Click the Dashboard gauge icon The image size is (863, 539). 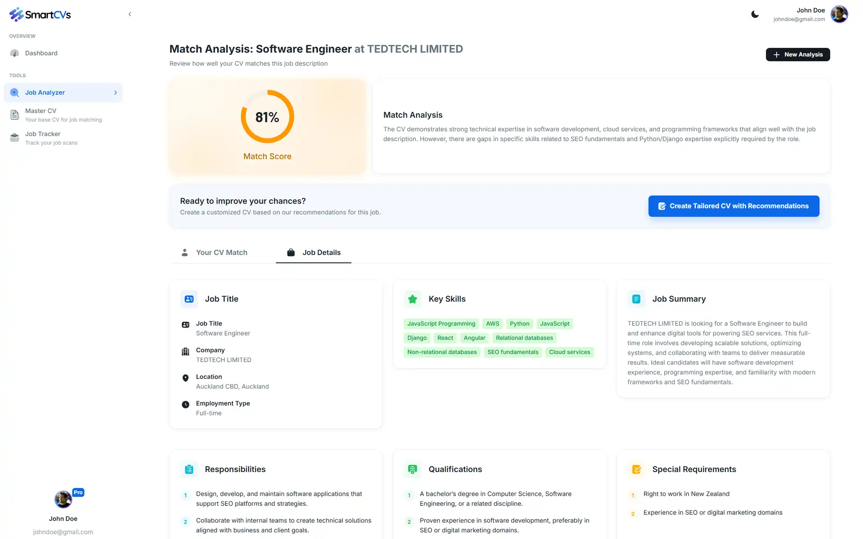(x=14, y=53)
